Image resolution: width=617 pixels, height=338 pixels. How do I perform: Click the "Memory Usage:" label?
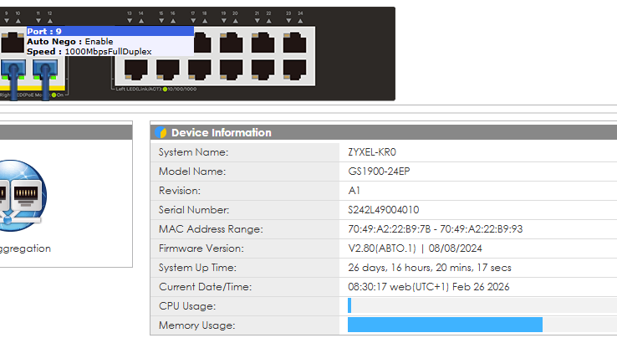coord(196,325)
